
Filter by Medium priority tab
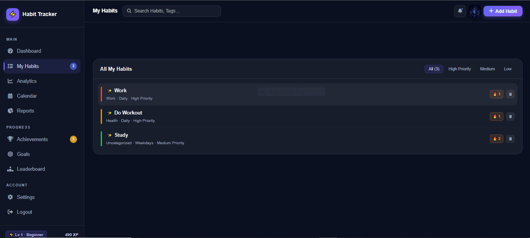click(487, 69)
